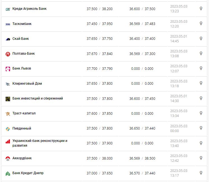Click the Пивденный update time 2023.05.03 00:00
Screen dimensions: 209x182
pos(179,128)
